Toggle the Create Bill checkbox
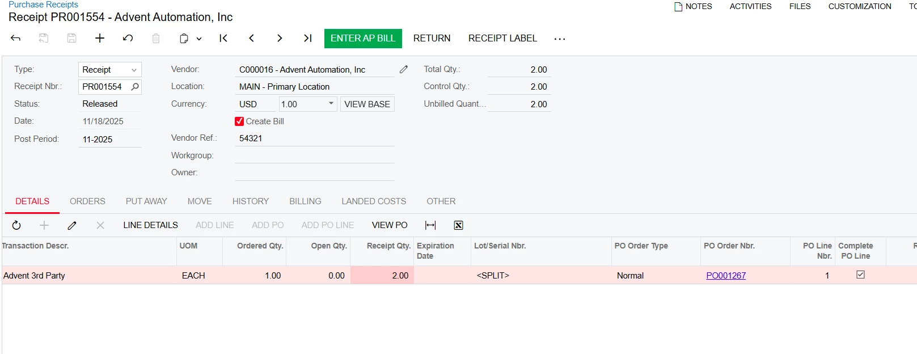 click(x=239, y=121)
